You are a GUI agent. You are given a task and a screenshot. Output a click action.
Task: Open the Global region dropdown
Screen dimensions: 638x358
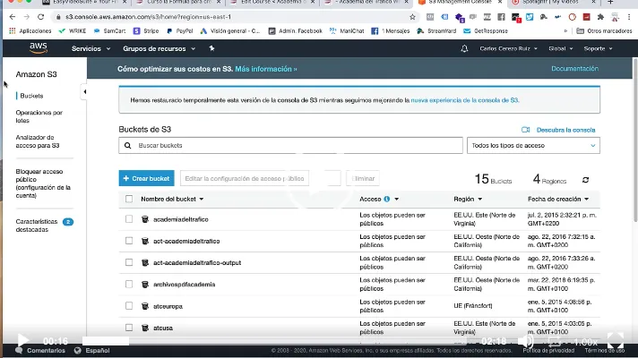[x=560, y=48]
